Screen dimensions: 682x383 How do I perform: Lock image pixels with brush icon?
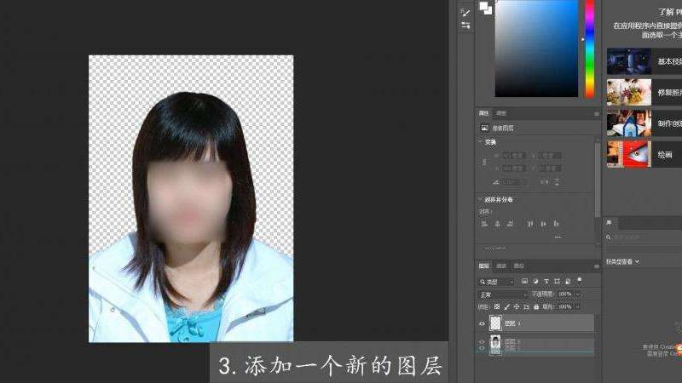click(506, 307)
